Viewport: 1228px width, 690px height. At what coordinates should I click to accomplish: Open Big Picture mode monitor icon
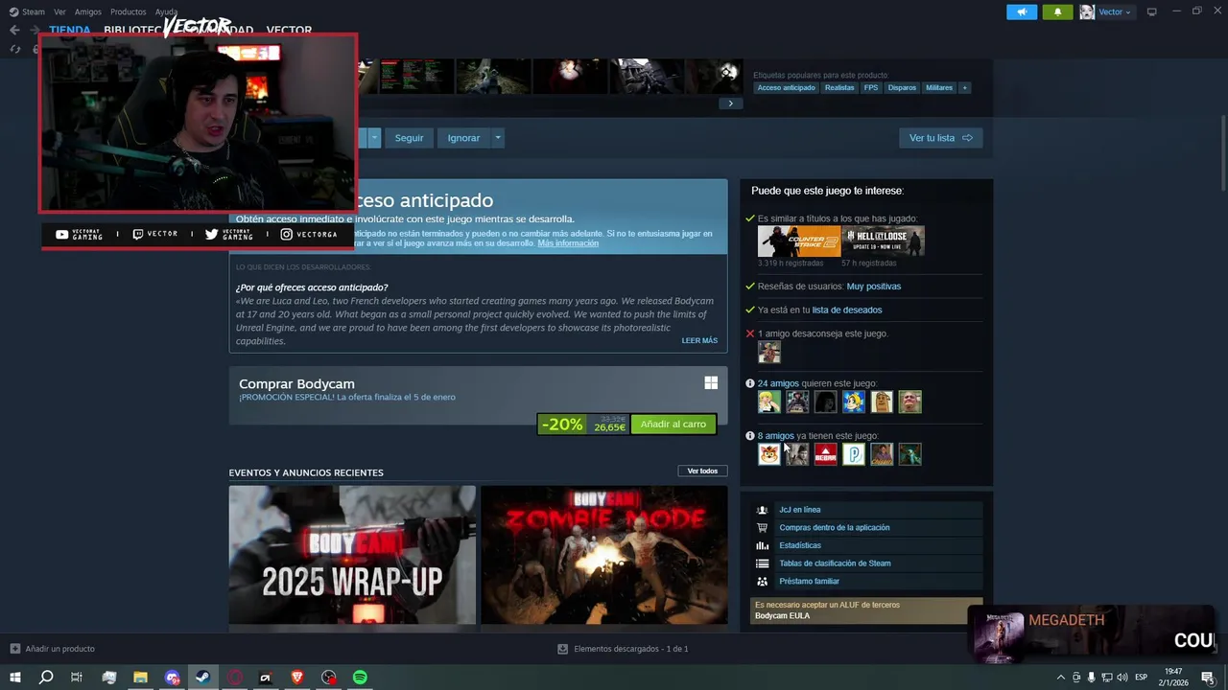click(1151, 11)
